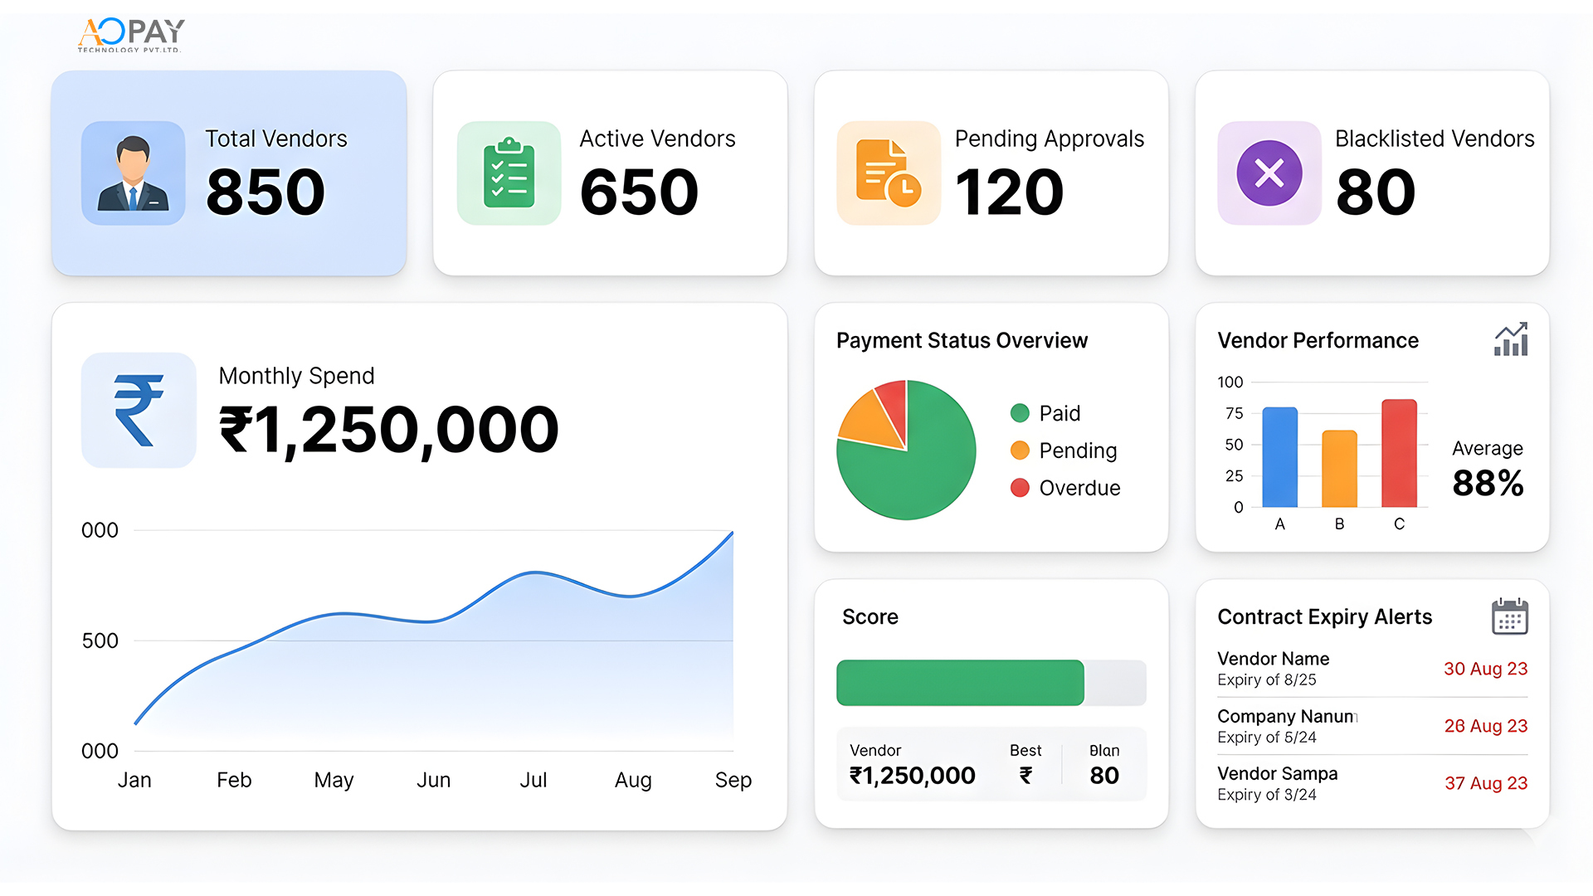
Task: Click the blue rupee Monthly Spend icon
Action: pos(139,411)
